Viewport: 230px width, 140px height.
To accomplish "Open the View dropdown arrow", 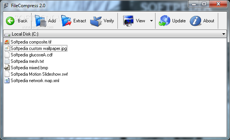I will 151,21.
